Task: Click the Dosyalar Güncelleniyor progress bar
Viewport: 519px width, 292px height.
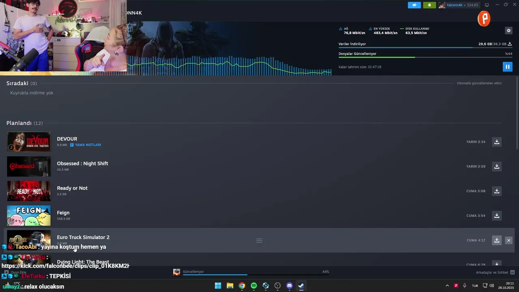Action: [x=425, y=57]
